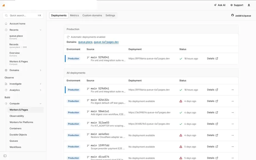Open Details for main 82b432c deployment

(x=212, y=101)
